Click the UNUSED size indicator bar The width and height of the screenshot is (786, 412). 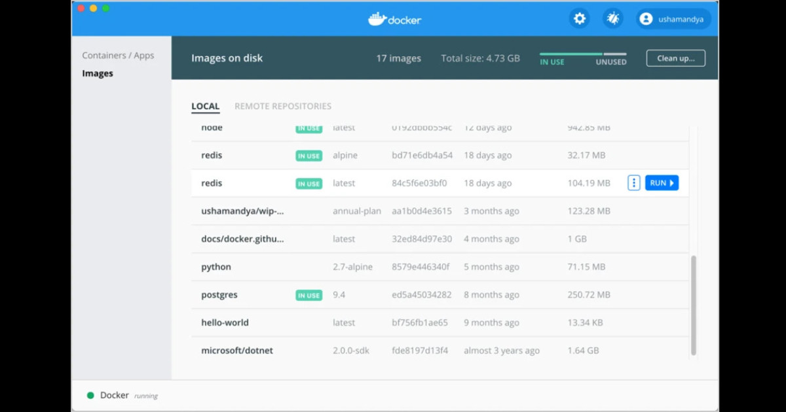point(615,54)
